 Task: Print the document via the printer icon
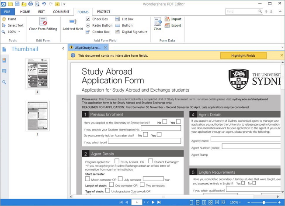31,4
